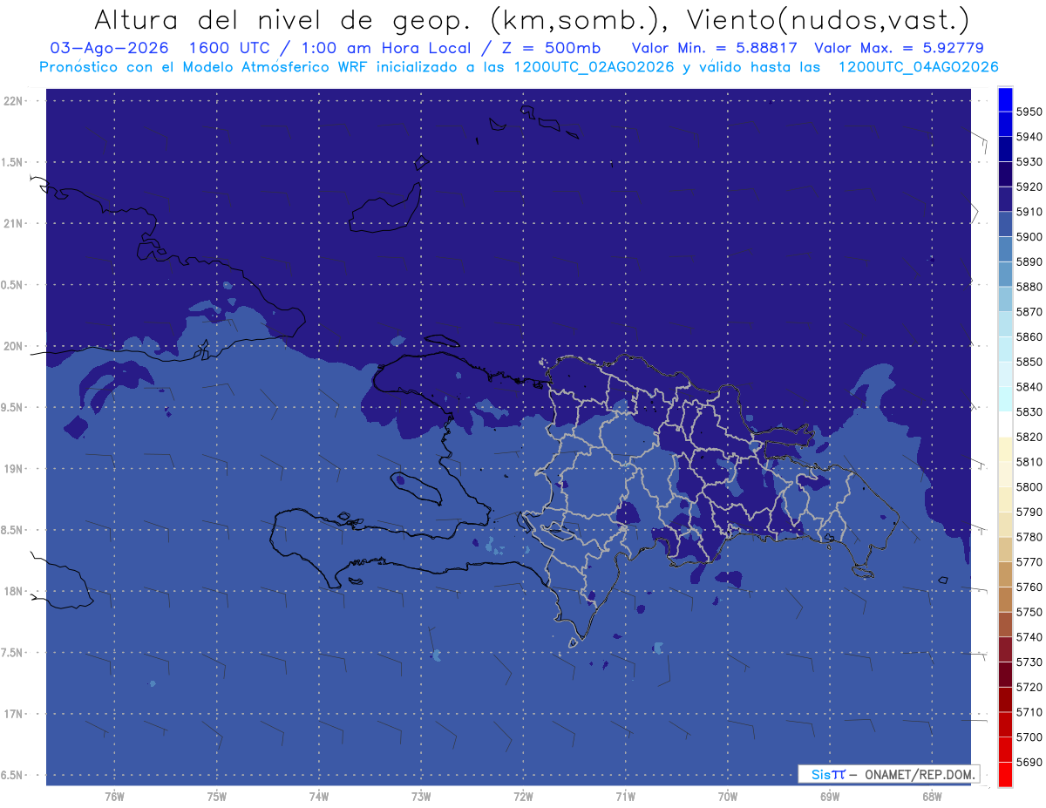Click the 5740 colorbar label
1046x808 pixels.
(1029, 637)
